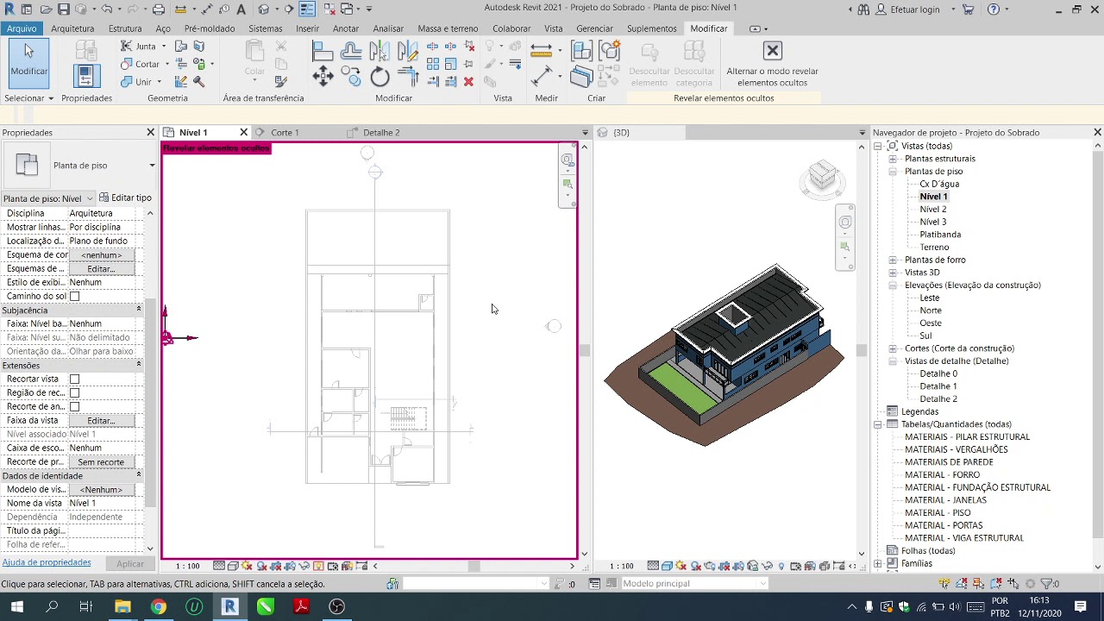Expand Plantas estruturais tree node

tap(893, 159)
